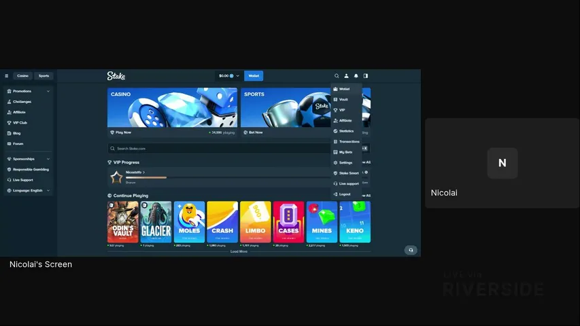Open the Keno game tile

(x=355, y=222)
